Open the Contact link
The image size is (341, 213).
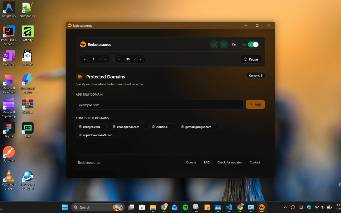click(255, 162)
